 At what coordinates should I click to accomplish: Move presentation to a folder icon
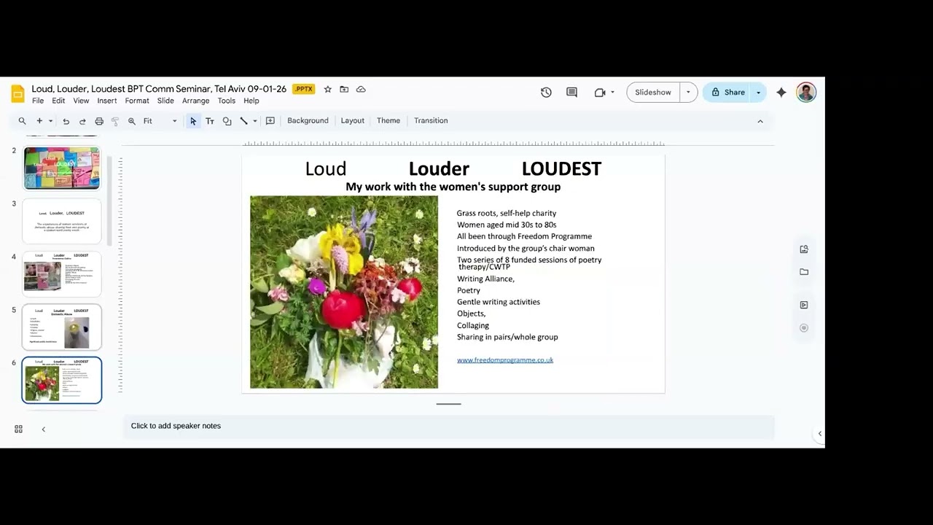[344, 89]
